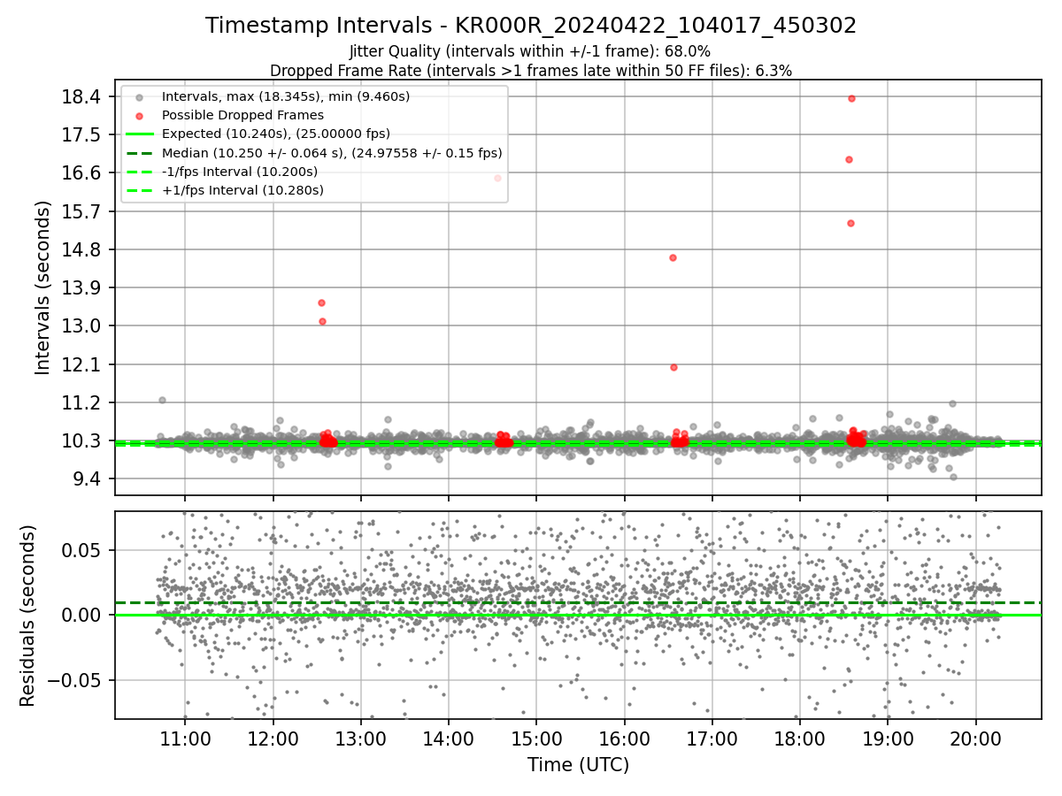Click the dark green dashed Median legend sample
Image resolution: width=1062 pixels, height=796 pixels.
tap(139, 153)
